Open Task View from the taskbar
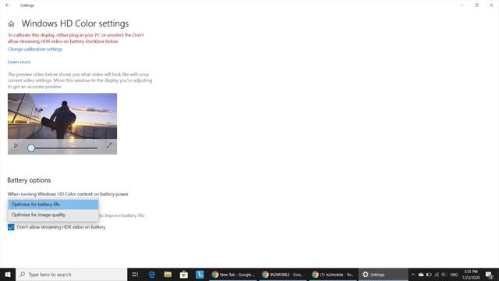This screenshot has height=281, width=499. pyautogui.click(x=135, y=274)
